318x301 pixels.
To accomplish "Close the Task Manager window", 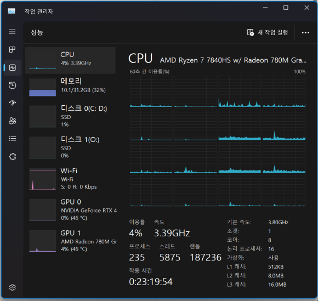I will [306, 8].
